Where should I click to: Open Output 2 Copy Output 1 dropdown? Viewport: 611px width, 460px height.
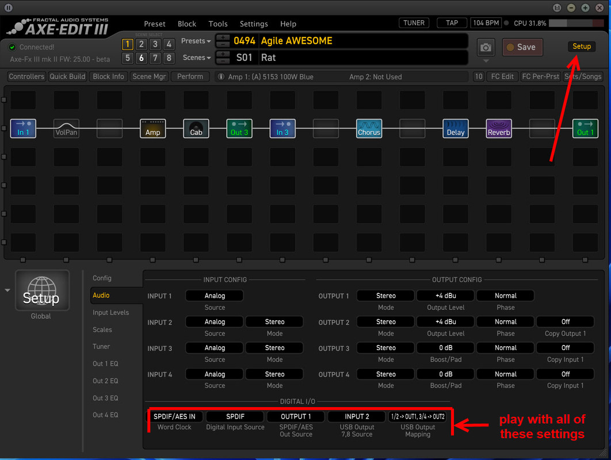coord(566,322)
